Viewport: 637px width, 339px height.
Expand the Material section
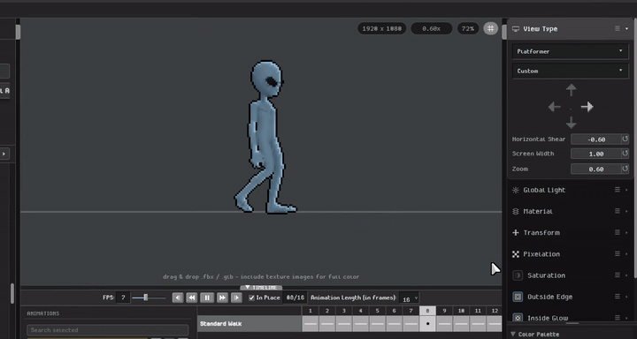coord(627,211)
